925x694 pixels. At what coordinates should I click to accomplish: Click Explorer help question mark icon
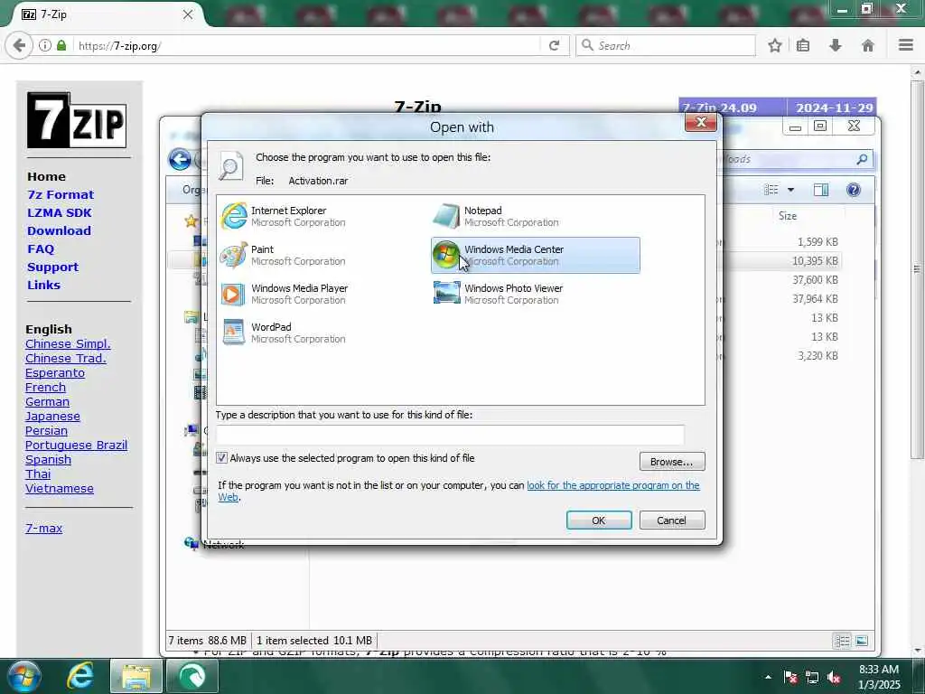point(853,190)
